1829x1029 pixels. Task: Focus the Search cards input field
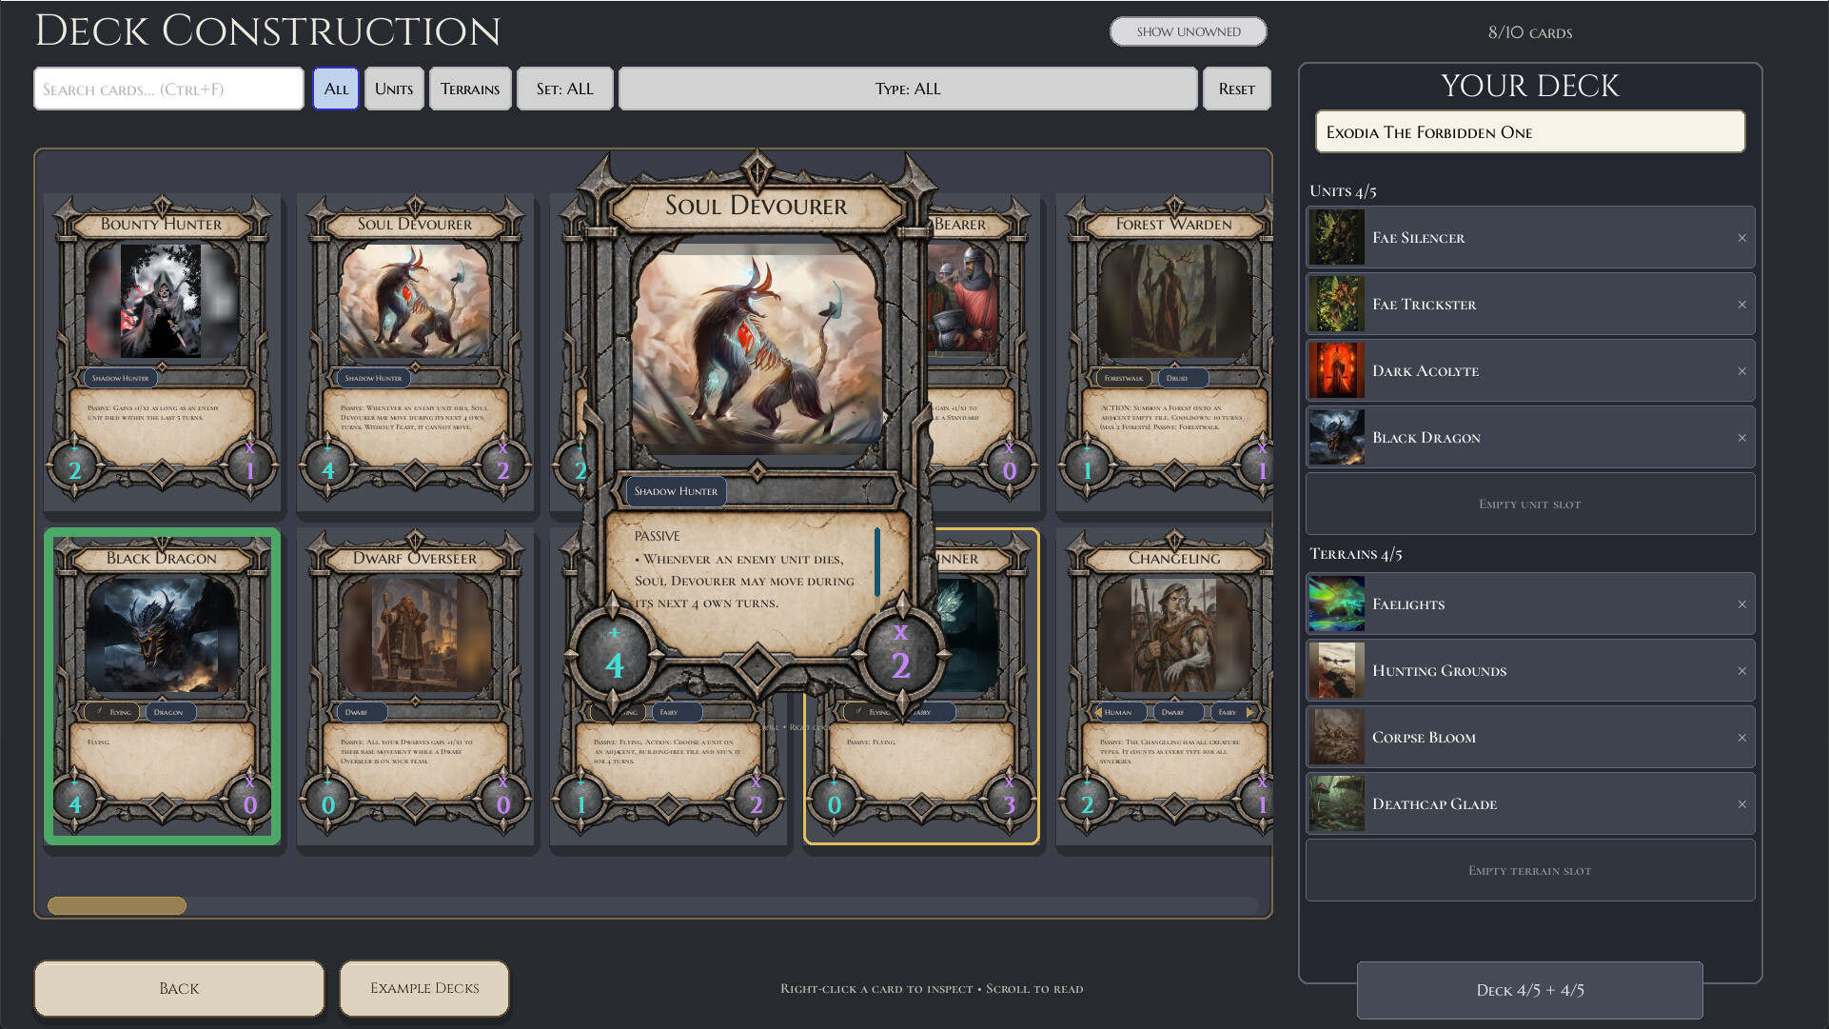168,89
